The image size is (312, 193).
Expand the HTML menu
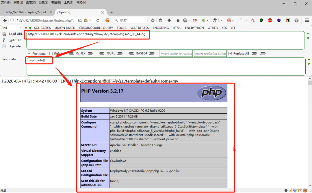(x=177, y=28)
